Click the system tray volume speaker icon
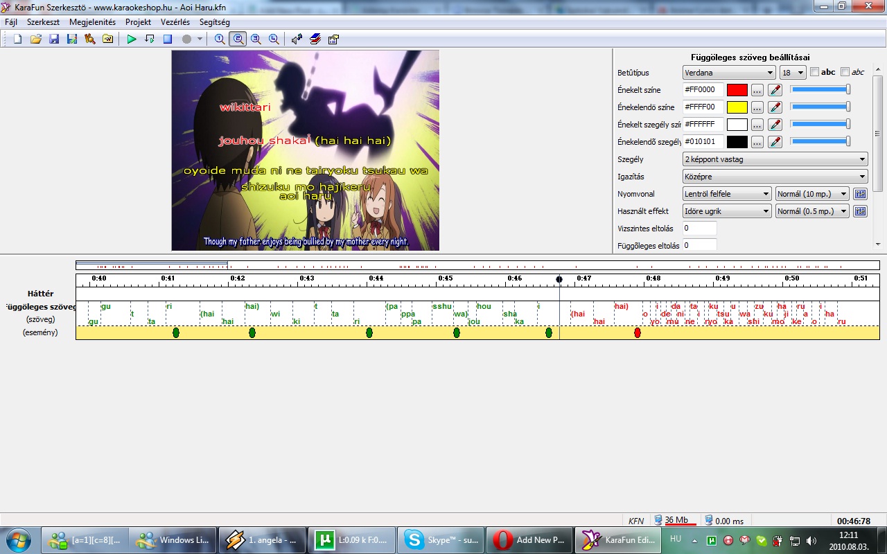Viewport: 887px width, 554px height. point(811,540)
